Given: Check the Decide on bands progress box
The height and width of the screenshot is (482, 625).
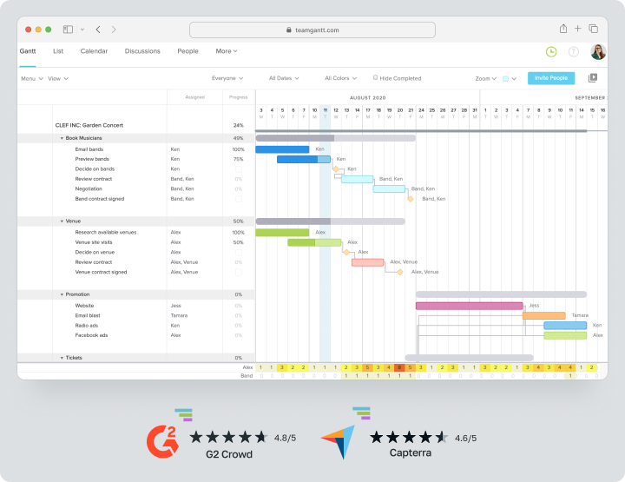Looking at the screenshot, I should click(239, 169).
